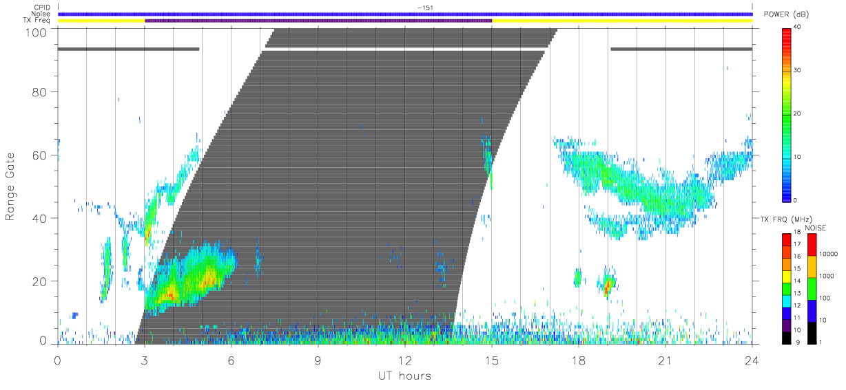Click the 100 label on NOISE scale
The width and height of the screenshot is (846, 390).
coord(826,298)
